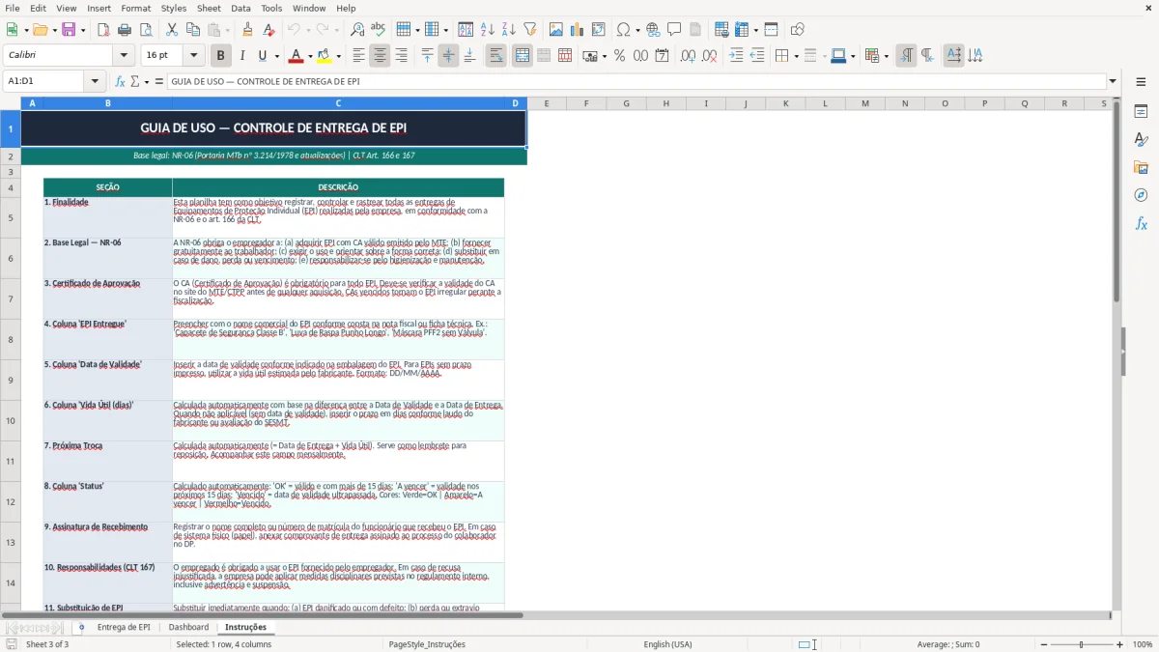Format cell as percent
Image resolution: width=1159 pixels, height=652 pixels.
tap(619, 56)
